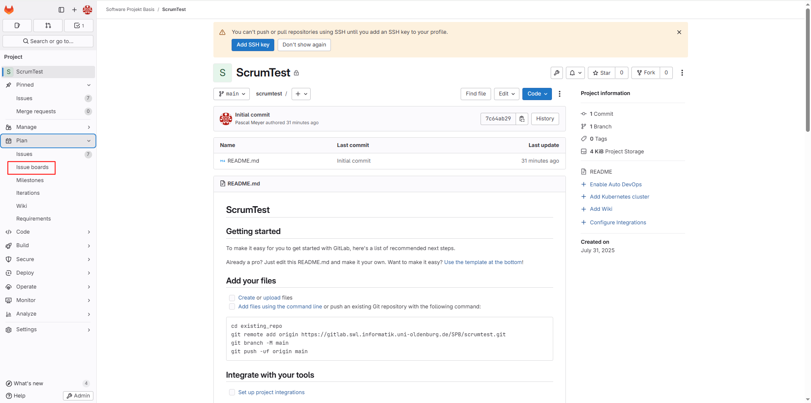Check the 'Create or upload files' checkbox
The width and height of the screenshot is (811, 403).
[x=232, y=298]
